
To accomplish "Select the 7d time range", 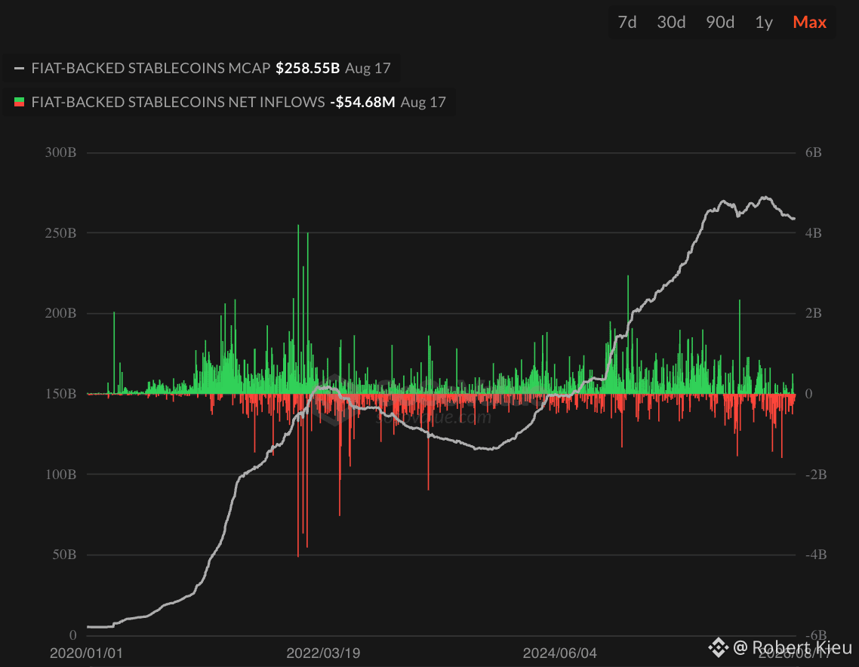I will click(x=627, y=22).
